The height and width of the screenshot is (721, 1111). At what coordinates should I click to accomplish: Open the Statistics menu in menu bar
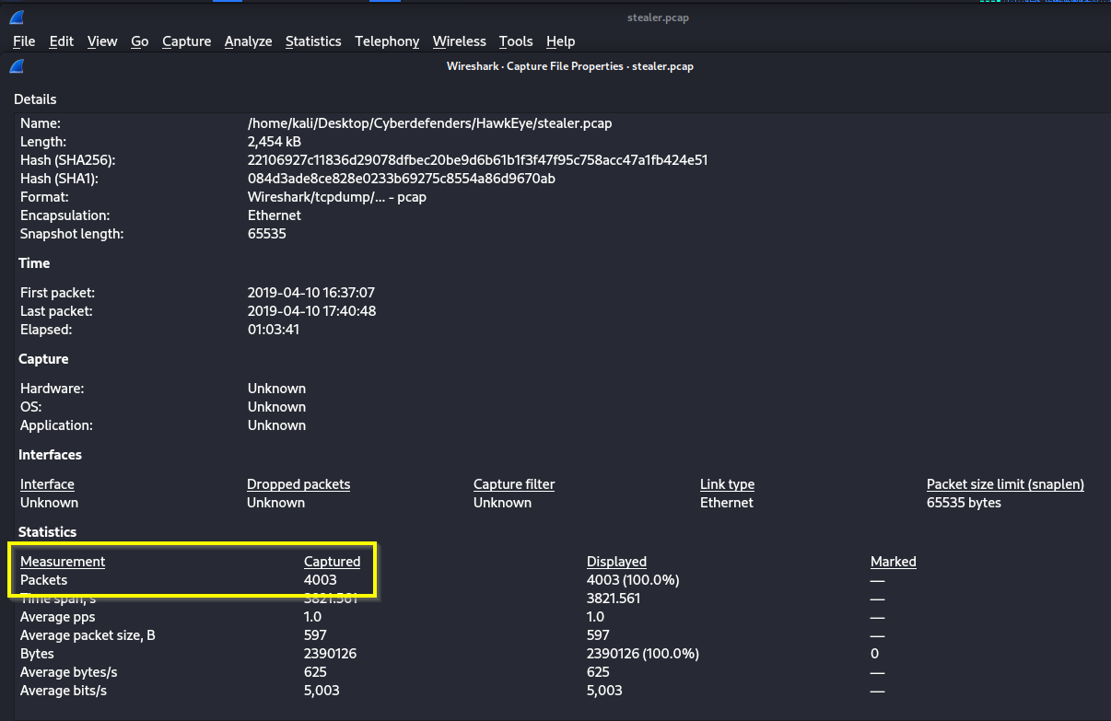(313, 41)
